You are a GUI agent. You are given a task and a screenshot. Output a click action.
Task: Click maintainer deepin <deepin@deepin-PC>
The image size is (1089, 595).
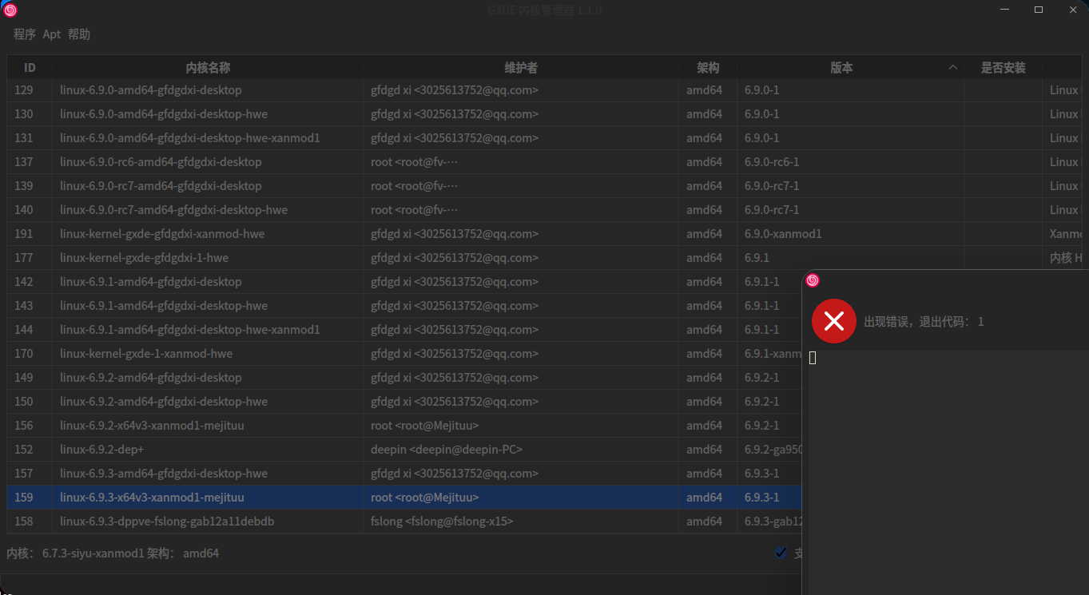pyautogui.click(x=447, y=450)
